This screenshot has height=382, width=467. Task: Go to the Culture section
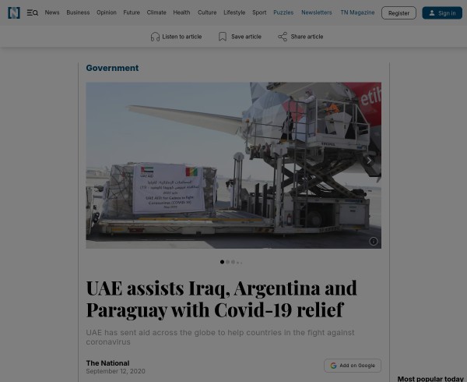point(207,12)
